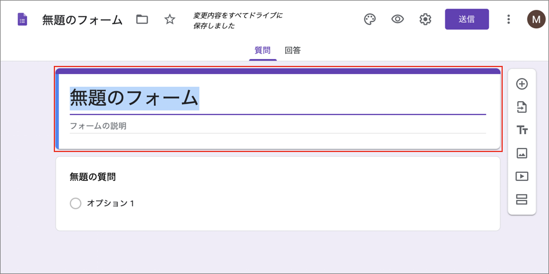Click the フォームの説明 description field
549x274 pixels.
pos(278,127)
